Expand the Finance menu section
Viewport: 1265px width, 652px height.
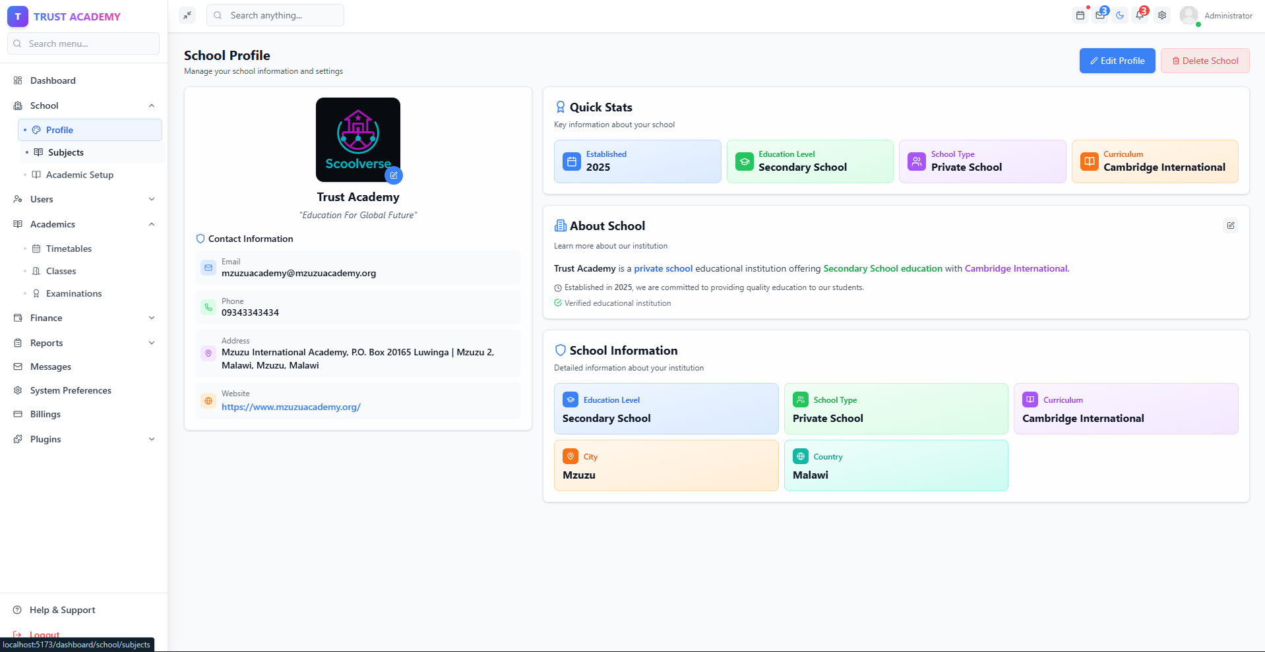(x=151, y=318)
